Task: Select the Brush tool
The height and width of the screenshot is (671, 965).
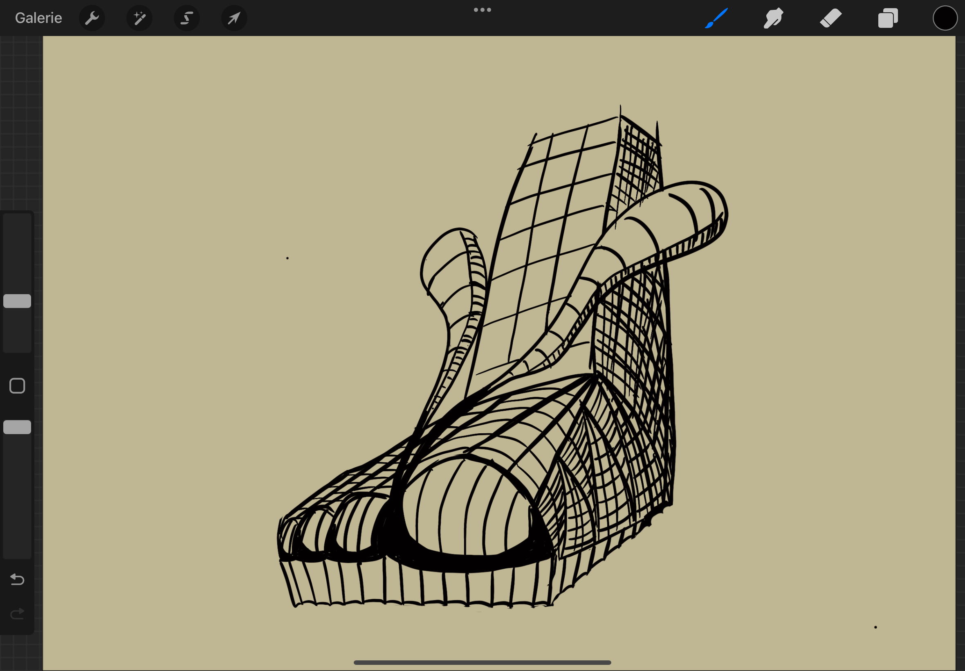Action: [716, 18]
